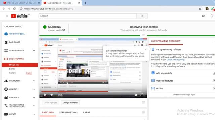Switch to the Stream Options tab
Viewport: 215px width, 120px height.
tap(68, 113)
